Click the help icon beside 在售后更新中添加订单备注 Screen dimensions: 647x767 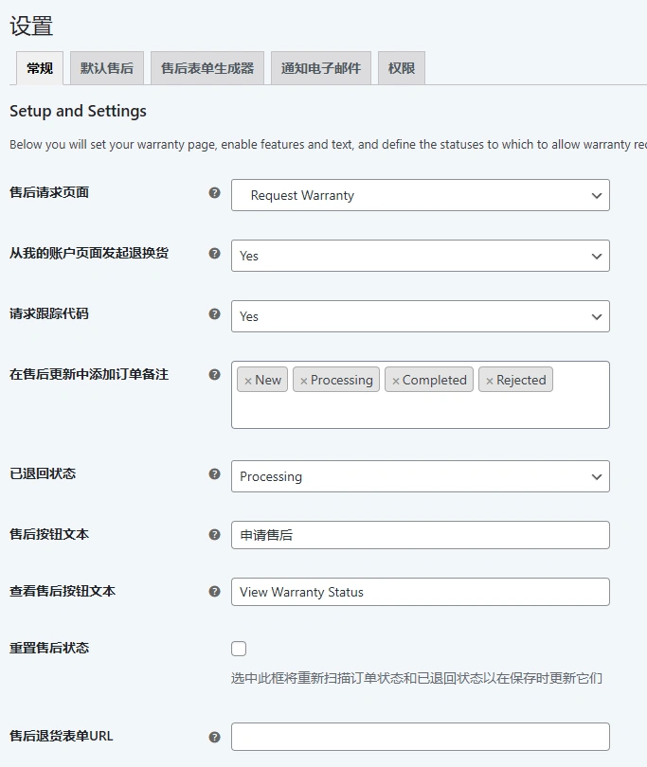pyautogui.click(x=216, y=374)
